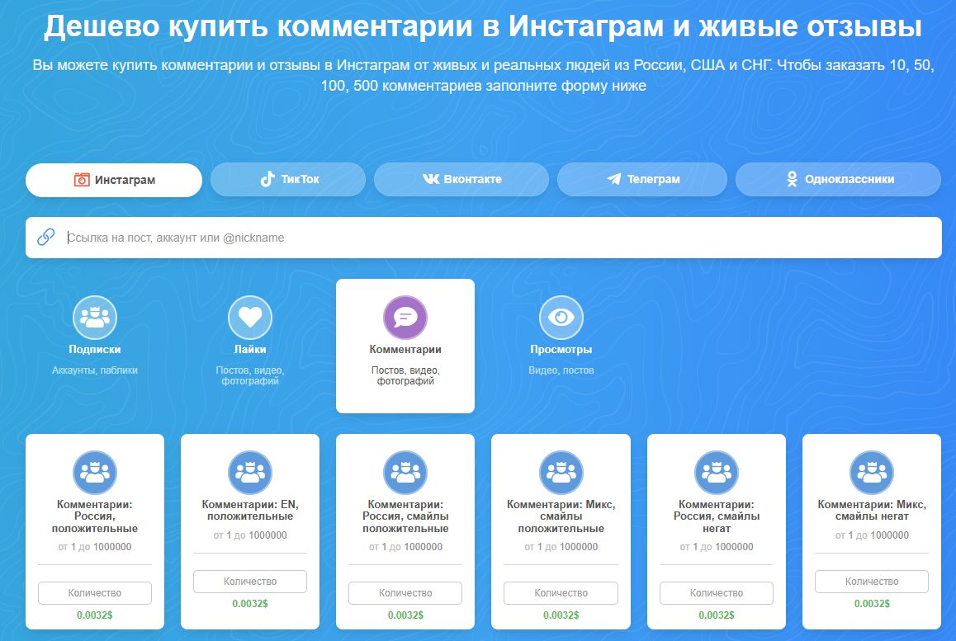956x641 pixels.
Task: Click 'от 1 до 1000000' on EN, положительные card
Action: (250, 535)
